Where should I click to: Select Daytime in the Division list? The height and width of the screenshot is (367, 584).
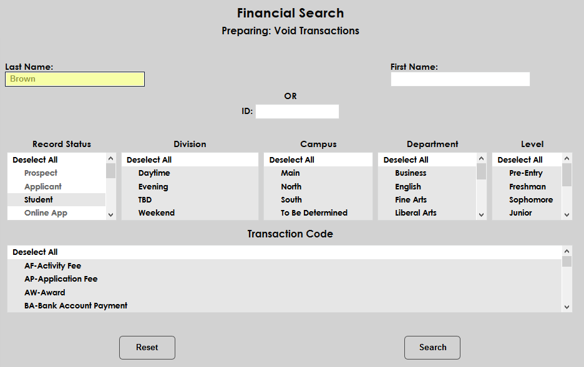(x=154, y=173)
